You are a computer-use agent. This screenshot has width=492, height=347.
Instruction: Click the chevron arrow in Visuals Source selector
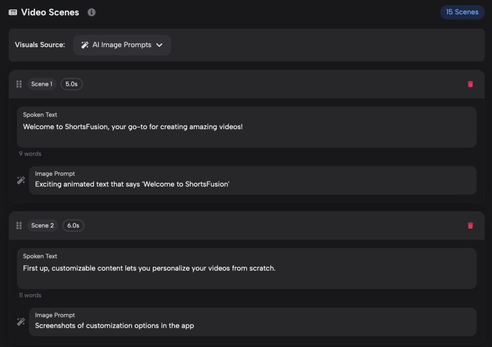pyautogui.click(x=160, y=45)
